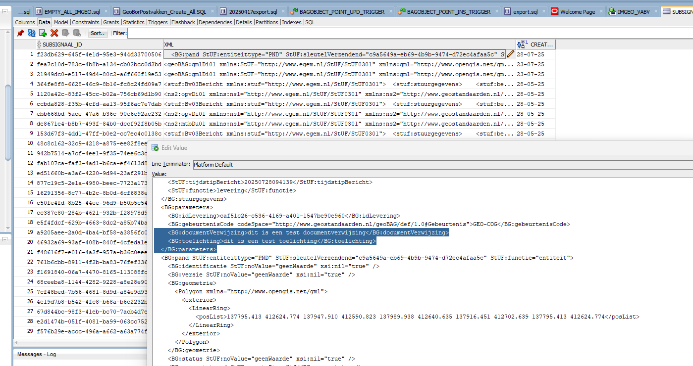Viewport: 693px width, 366px height.
Task: Click the sort indicator icon on CREAT column
Action: pyautogui.click(x=524, y=45)
